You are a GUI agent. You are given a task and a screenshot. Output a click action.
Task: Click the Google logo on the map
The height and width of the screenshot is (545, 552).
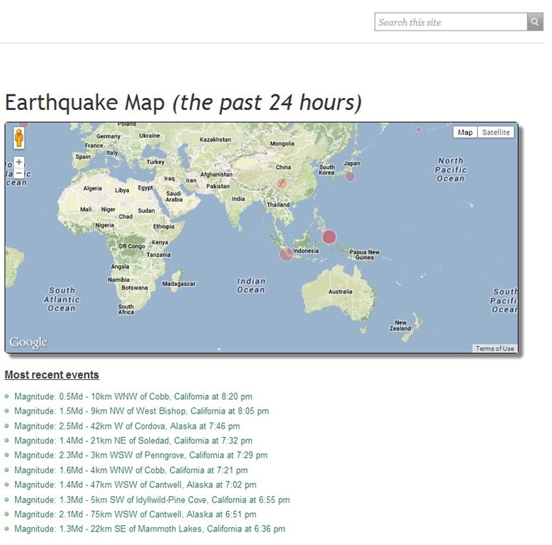pos(28,343)
